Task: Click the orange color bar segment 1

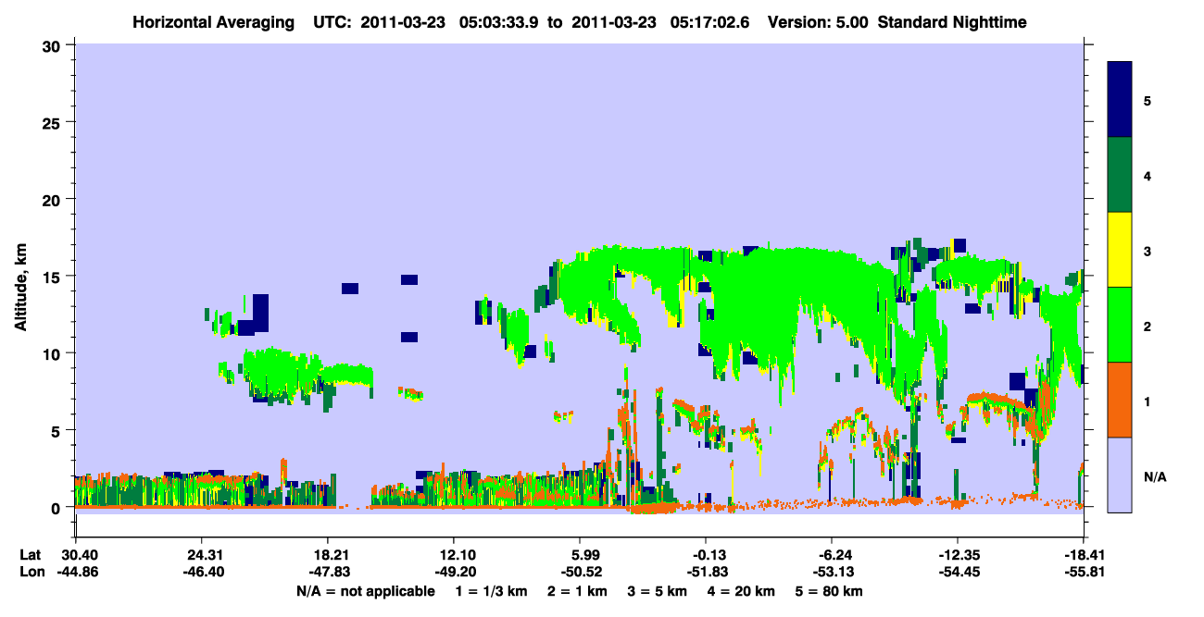Action: point(1120,400)
